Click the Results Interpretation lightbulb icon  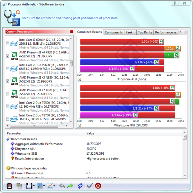(x=13, y=158)
